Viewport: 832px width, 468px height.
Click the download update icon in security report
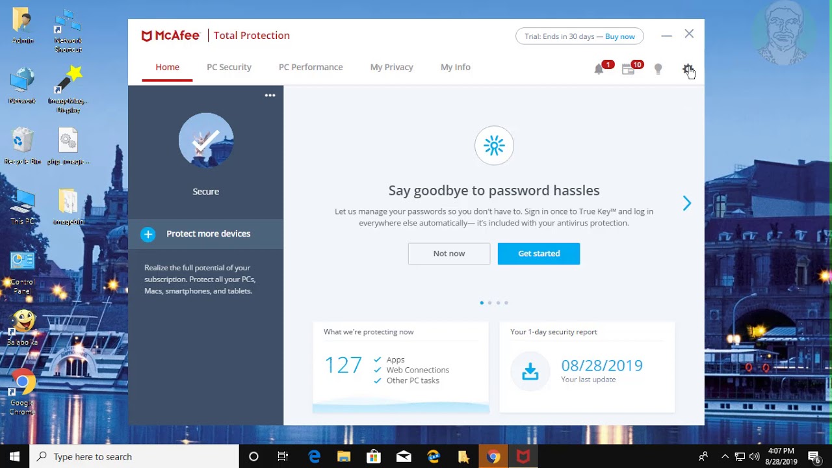[530, 371]
